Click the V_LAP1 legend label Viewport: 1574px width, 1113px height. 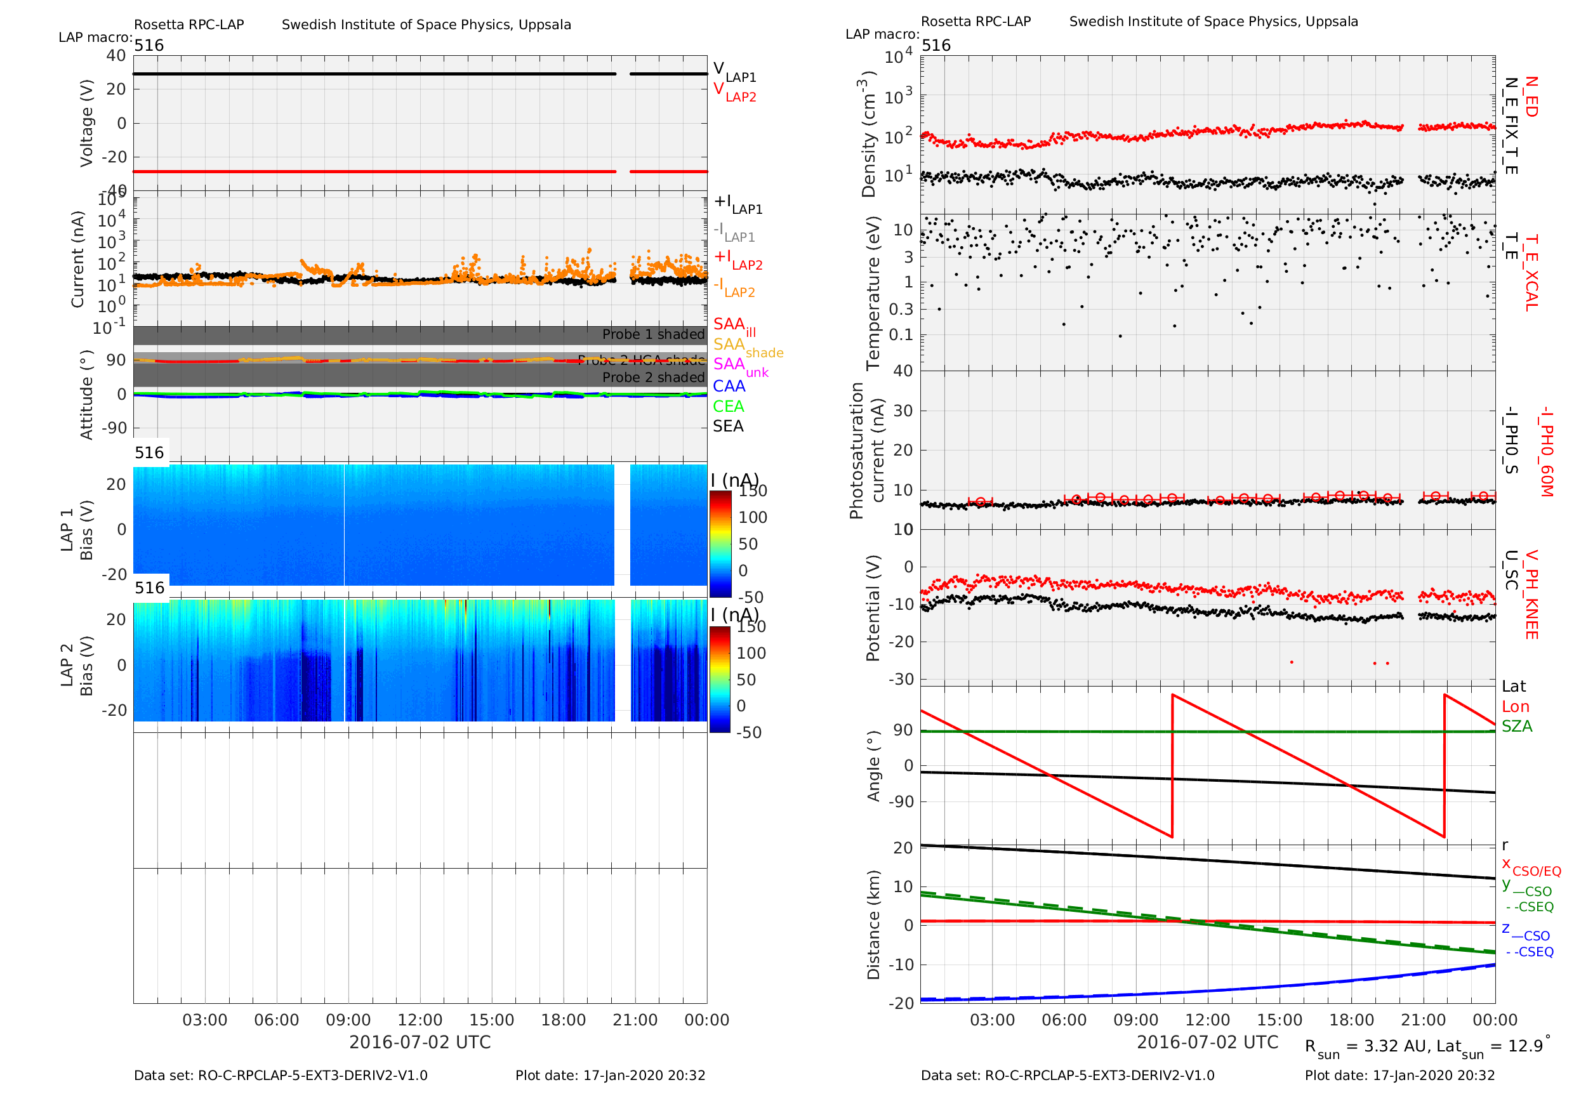[x=734, y=72]
